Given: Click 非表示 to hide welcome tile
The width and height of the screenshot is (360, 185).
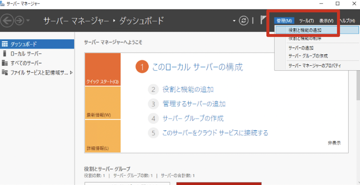Looking at the screenshot, I should pyautogui.click(x=334, y=143).
